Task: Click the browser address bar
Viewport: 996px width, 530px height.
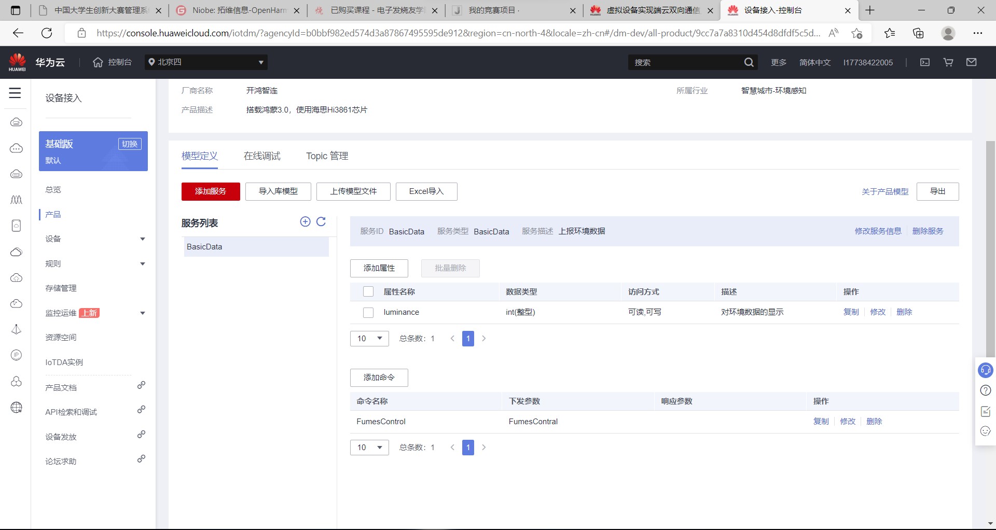Action: click(459, 33)
